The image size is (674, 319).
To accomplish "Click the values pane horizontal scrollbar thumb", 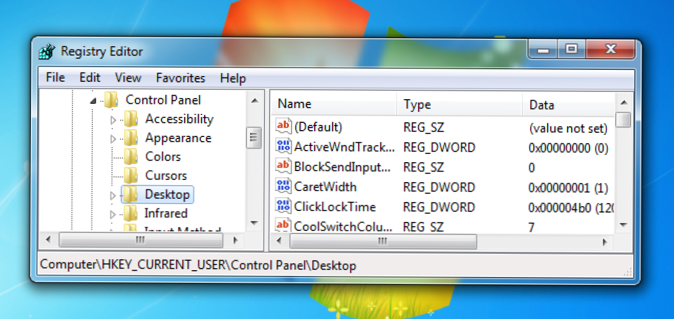I will 383,241.
